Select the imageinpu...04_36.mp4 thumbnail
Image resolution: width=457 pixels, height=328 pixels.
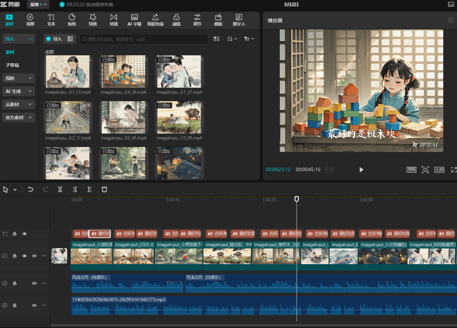pos(123,71)
